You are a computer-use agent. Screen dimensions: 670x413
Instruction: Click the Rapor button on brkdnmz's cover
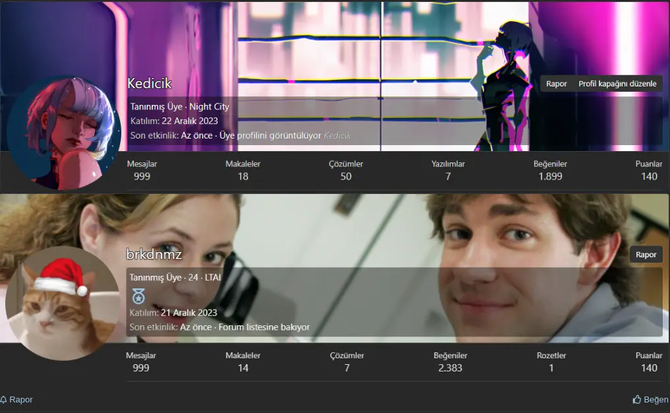pyautogui.click(x=646, y=255)
